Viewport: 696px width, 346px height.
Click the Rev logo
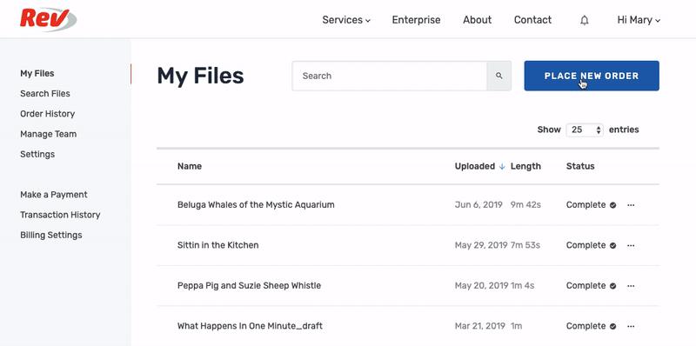(x=48, y=19)
